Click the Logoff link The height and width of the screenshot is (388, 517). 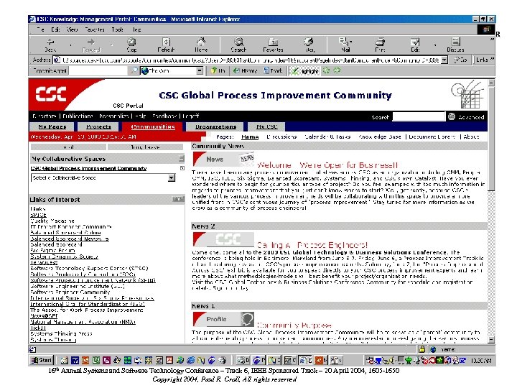coord(190,116)
